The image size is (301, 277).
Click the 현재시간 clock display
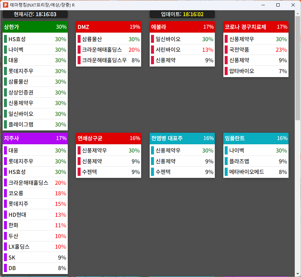coord(35,14)
